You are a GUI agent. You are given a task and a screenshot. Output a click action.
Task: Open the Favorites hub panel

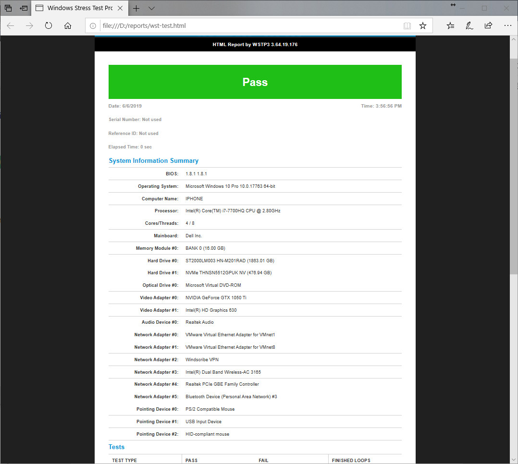pos(450,26)
